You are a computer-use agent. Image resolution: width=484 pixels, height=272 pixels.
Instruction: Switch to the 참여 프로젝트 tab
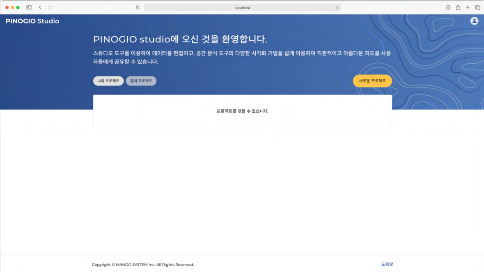pos(141,81)
